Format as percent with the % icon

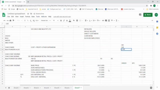click(28, 20)
